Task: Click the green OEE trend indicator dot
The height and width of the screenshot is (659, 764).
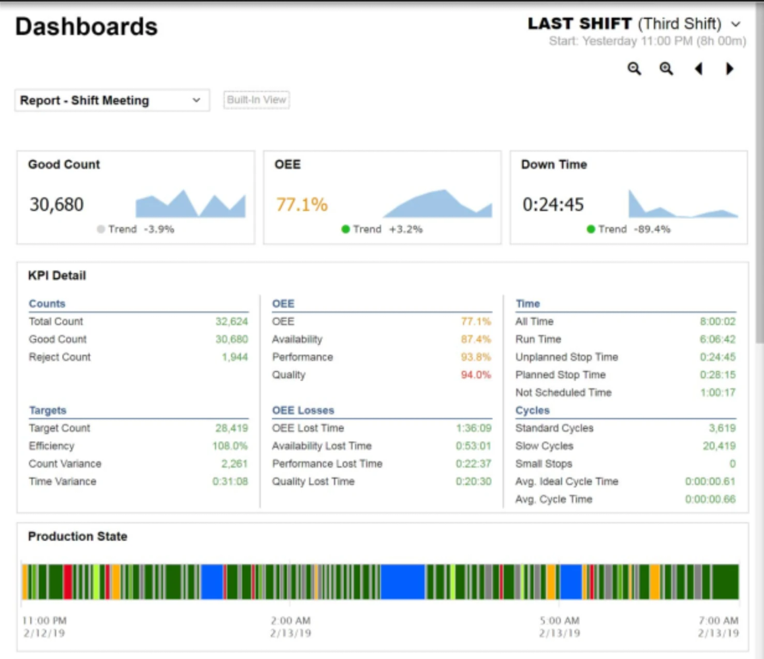Action: coord(345,229)
